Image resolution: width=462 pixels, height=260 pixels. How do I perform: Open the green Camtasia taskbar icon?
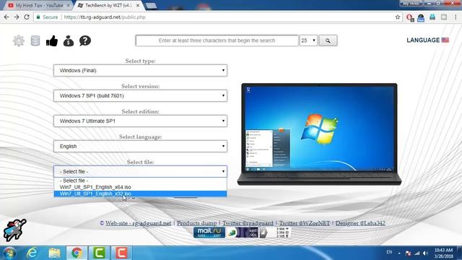(x=100, y=253)
